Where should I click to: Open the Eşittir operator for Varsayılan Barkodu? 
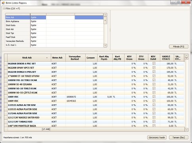38,41
